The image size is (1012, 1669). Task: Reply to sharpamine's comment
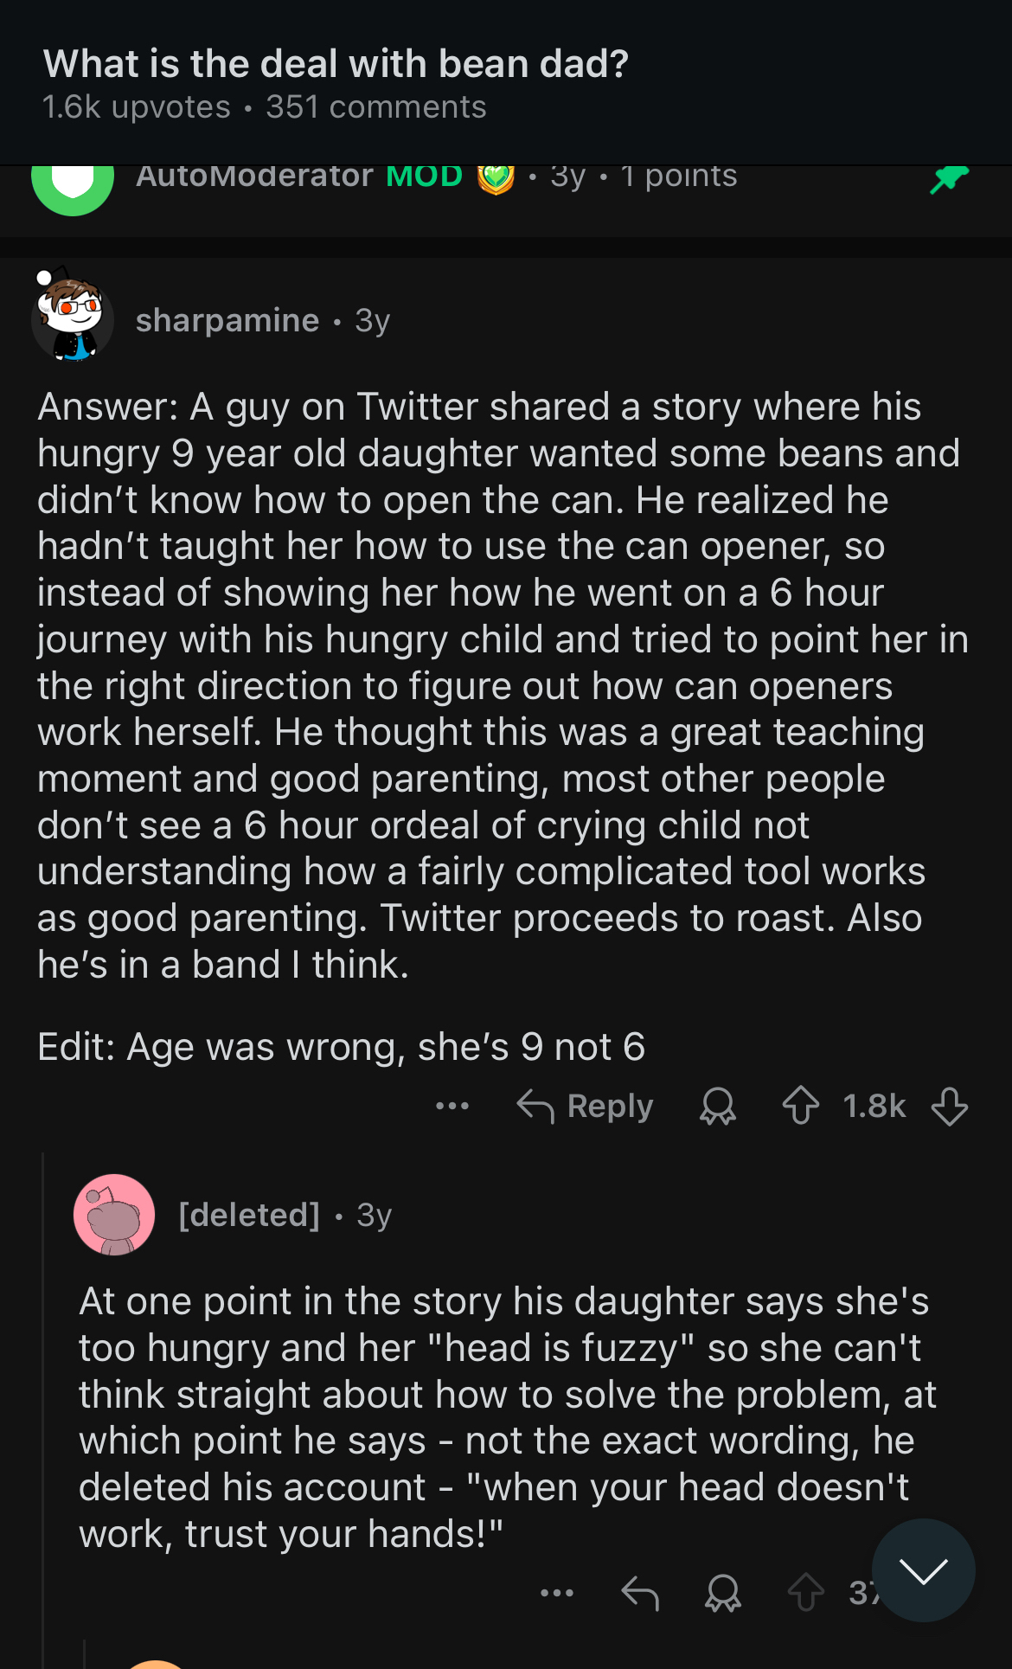click(x=586, y=1106)
